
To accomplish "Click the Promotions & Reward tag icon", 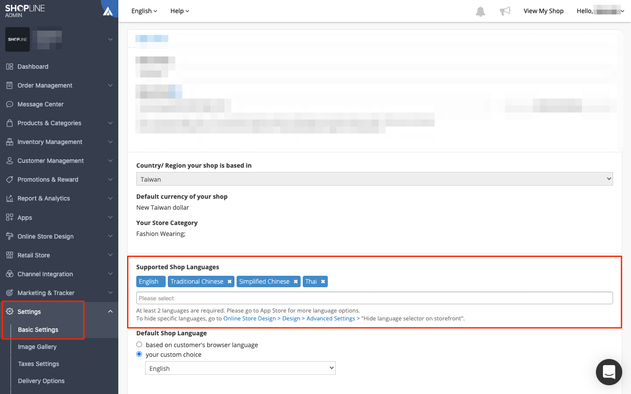I will click(x=10, y=179).
